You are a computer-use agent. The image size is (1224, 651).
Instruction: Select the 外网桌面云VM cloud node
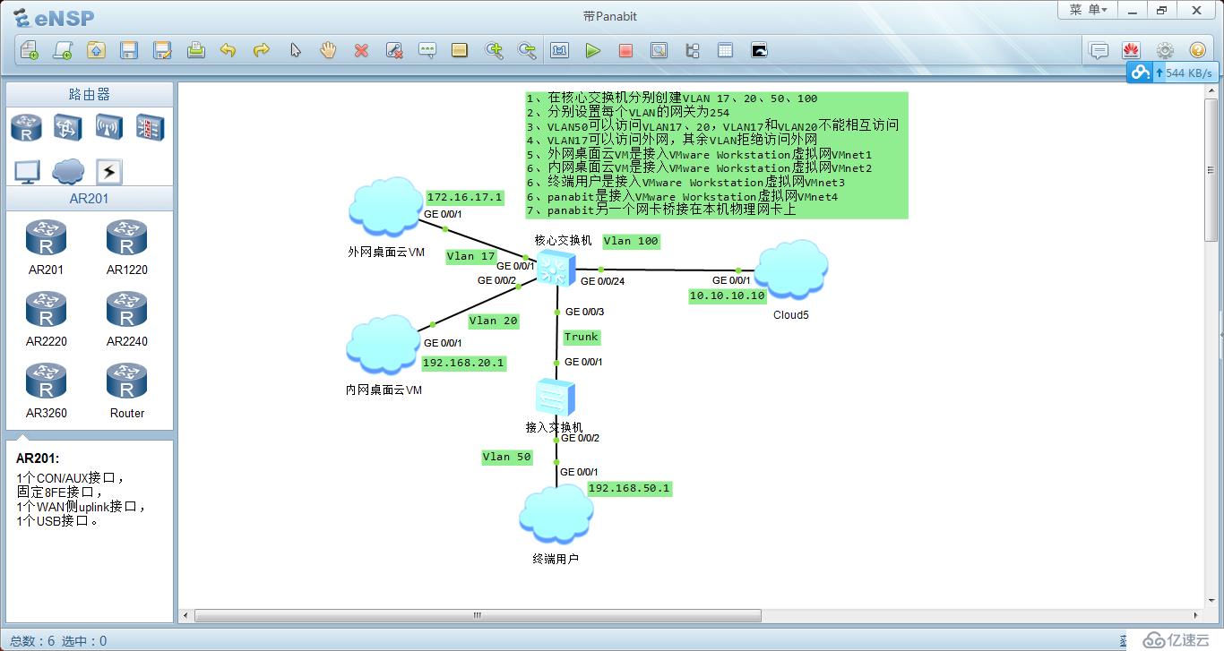click(385, 207)
